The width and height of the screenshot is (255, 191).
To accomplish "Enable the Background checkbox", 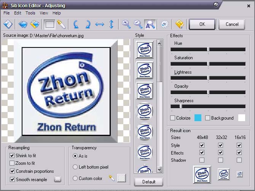I will tap(207, 118).
